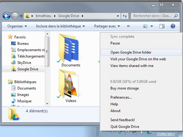The height and width of the screenshot is (137, 183).
Task: Open Inclure dans la bibliothèque dropdown
Action: click(x=60, y=26)
